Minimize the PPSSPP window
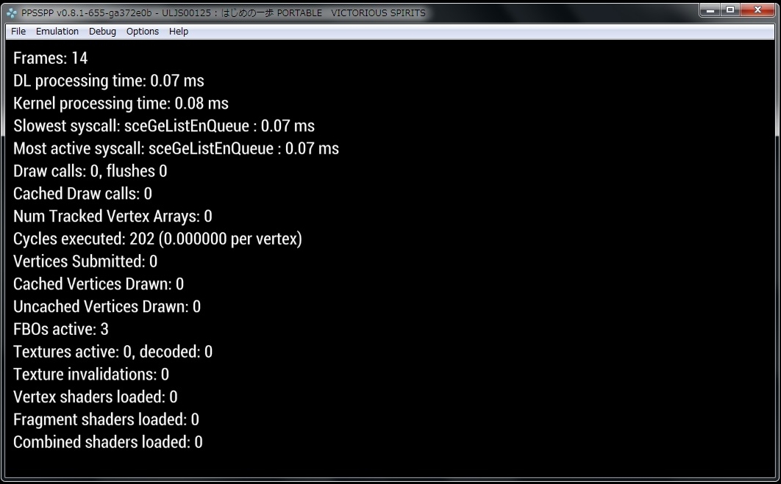Image resolution: width=781 pixels, height=484 pixels. (x=710, y=10)
